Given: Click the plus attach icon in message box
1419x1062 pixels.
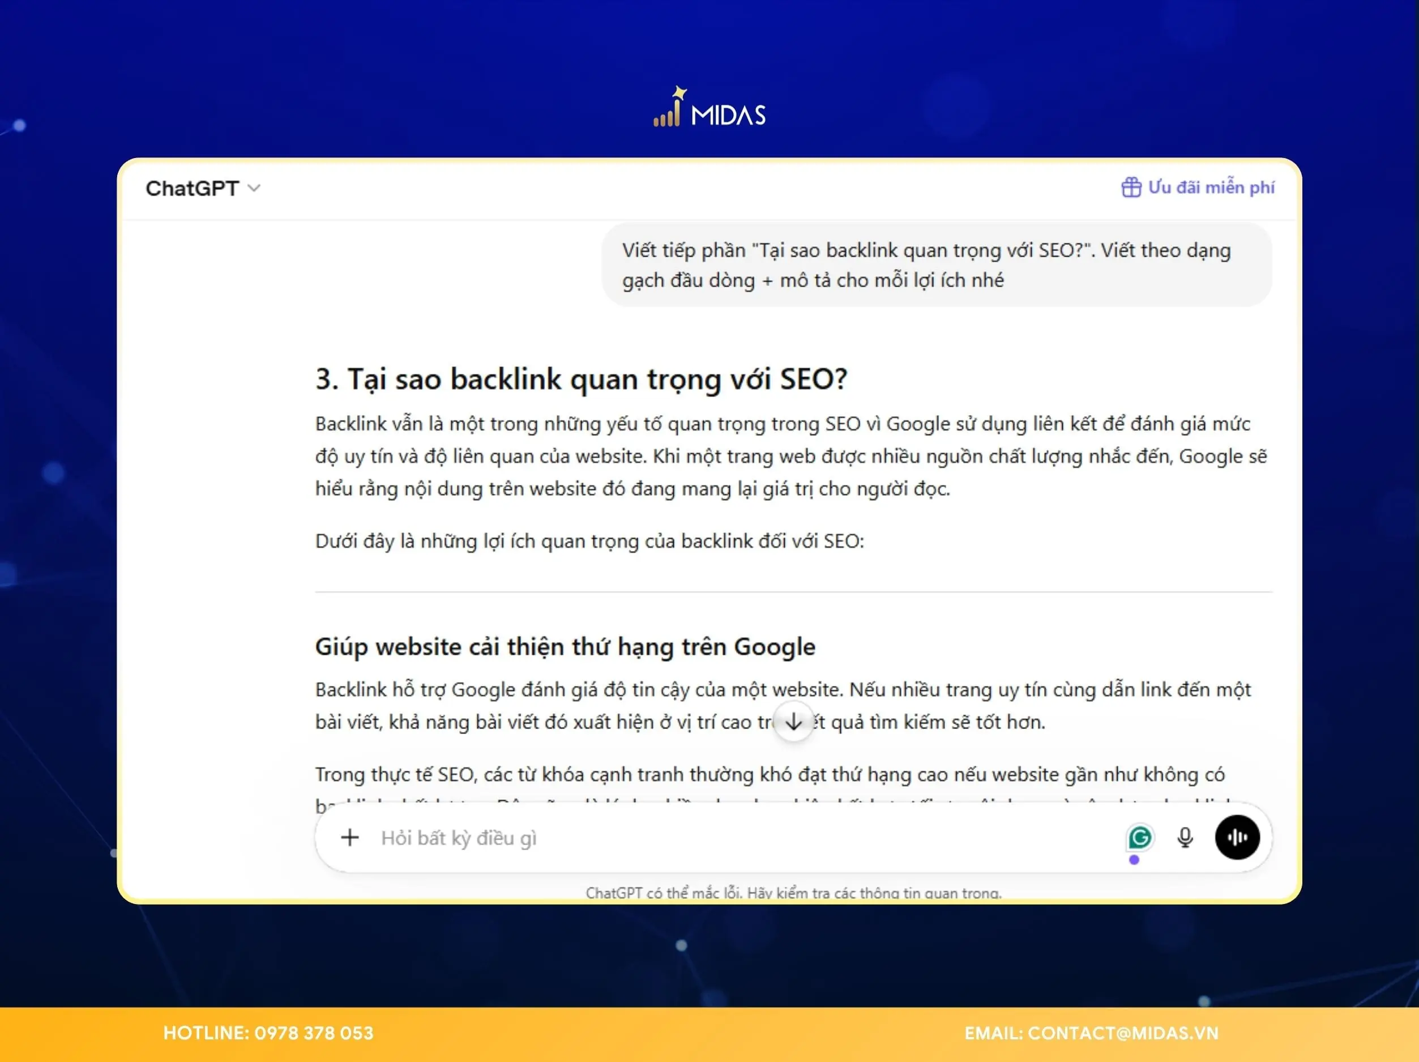Looking at the screenshot, I should pos(349,837).
